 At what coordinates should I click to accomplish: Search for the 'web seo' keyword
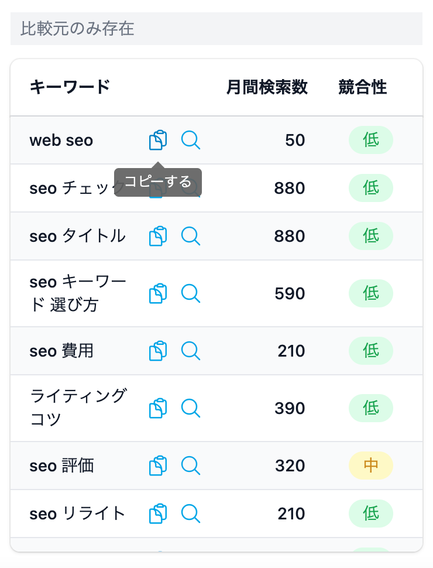191,140
